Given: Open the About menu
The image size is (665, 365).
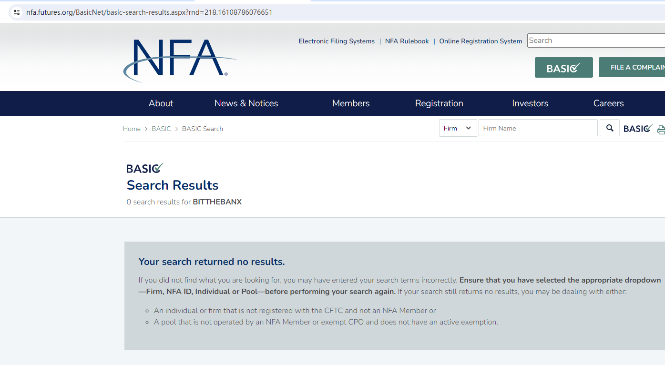Looking at the screenshot, I should point(161,103).
